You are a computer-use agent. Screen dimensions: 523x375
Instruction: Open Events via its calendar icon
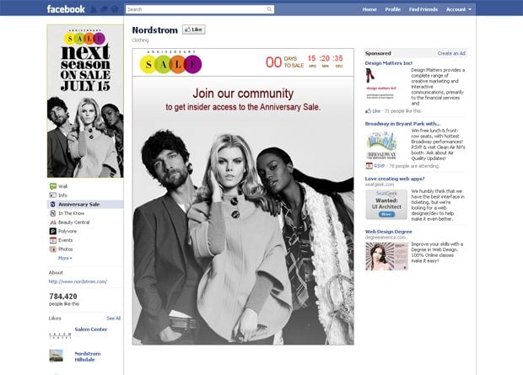52,240
